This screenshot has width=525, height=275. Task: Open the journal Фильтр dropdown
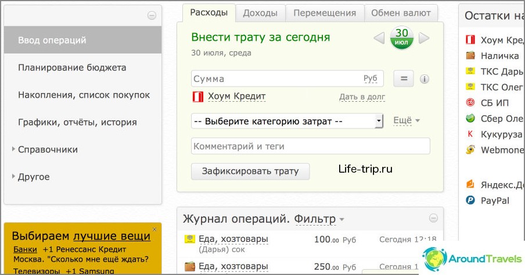(x=319, y=219)
